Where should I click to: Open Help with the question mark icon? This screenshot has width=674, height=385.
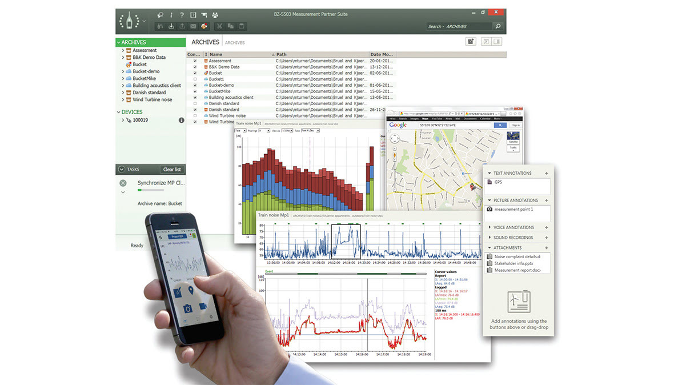(x=182, y=15)
